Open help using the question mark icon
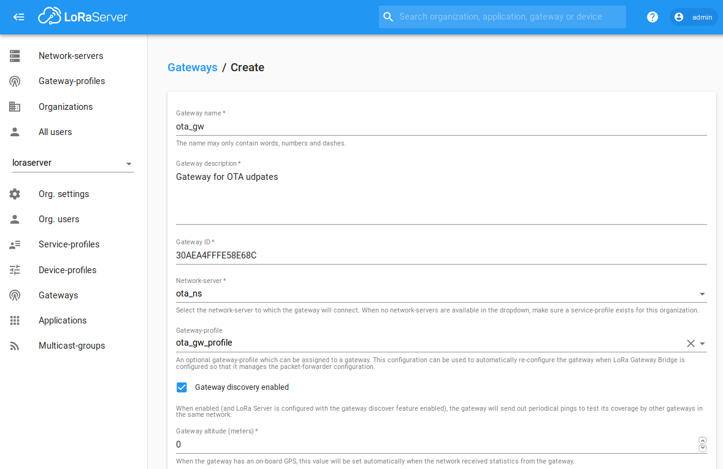Image resolution: width=723 pixels, height=469 pixels. (652, 17)
